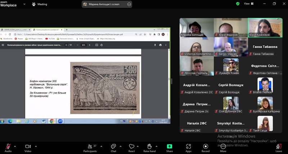Open the Chat panel
This screenshot has height=154, width=288.
point(113,148)
